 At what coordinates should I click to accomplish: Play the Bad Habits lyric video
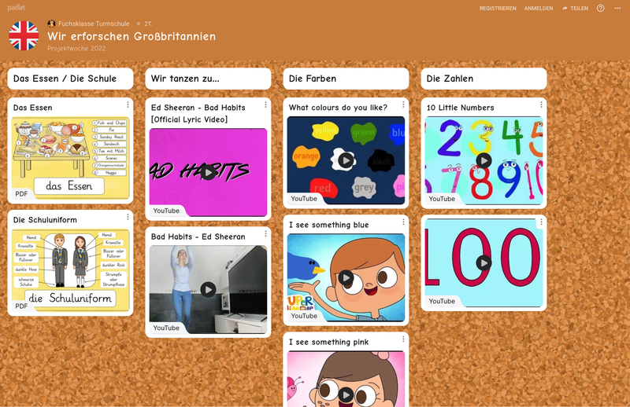208,171
